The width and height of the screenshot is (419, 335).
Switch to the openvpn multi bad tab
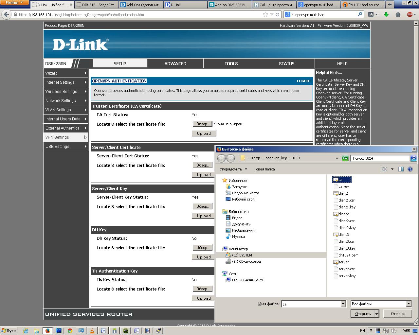(319, 5)
